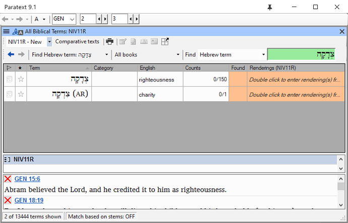Image resolution: width=348 pixels, height=223 pixels.
Task: Click the note icon in charity row
Action: pyautogui.click(x=9, y=94)
